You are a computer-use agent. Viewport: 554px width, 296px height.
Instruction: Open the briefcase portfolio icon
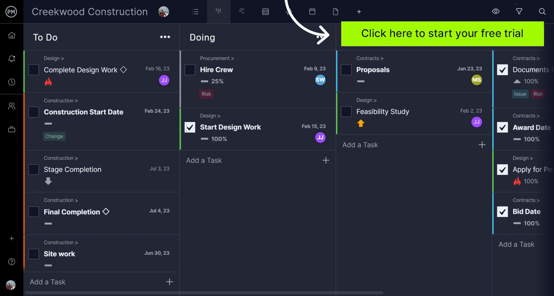point(12,129)
